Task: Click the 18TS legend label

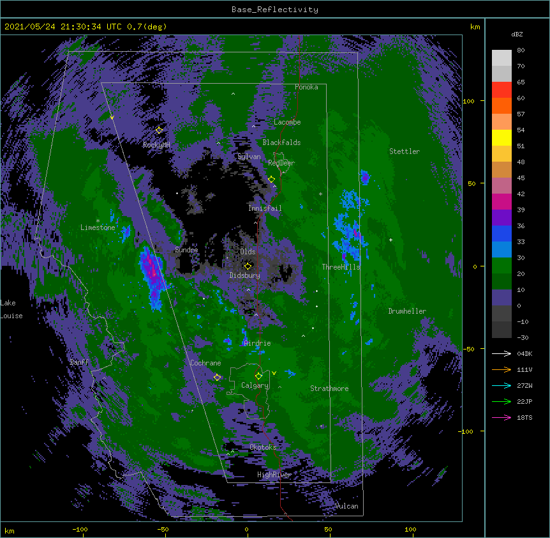Action: 524,417
